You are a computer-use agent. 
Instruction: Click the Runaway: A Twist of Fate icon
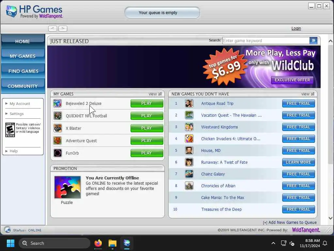tap(189, 162)
